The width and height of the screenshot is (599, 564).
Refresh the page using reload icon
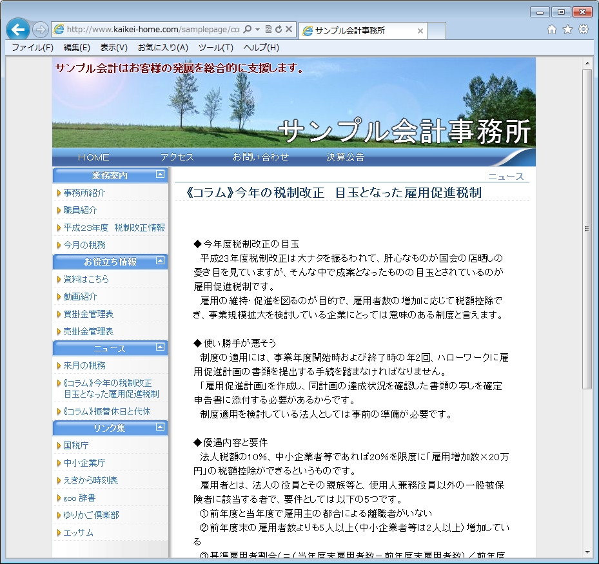(x=279, y=29)
